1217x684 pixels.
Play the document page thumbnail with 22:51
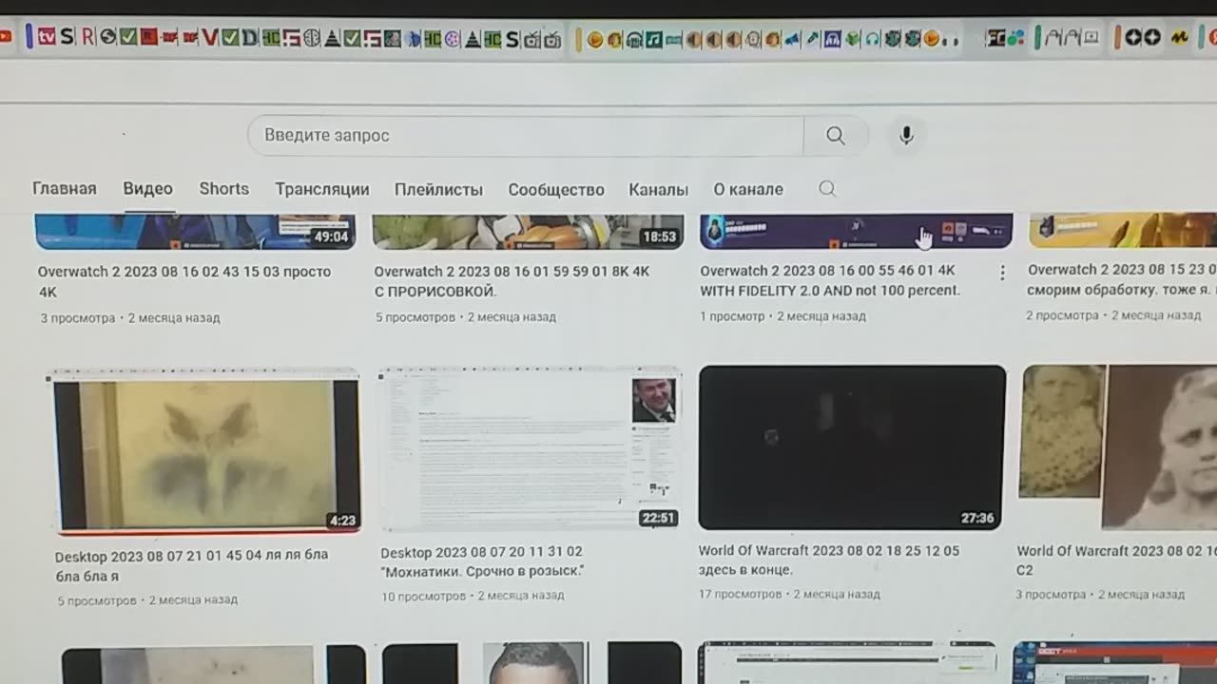[530, 449]
